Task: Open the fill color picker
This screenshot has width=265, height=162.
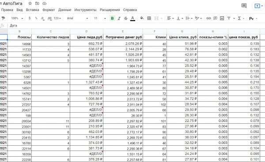Action: coord(142,18)
